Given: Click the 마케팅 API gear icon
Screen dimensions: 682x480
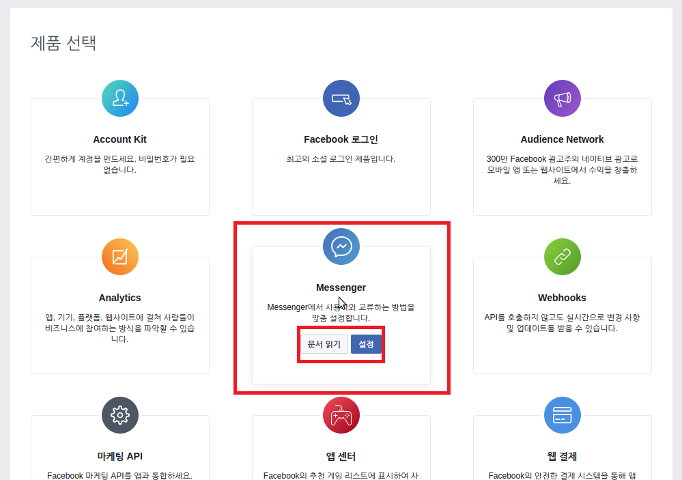Looking at the screenshot, I should tap(120, 415).
